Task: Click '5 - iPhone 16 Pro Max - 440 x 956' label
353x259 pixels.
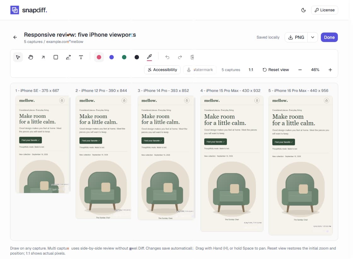Action: pos(298,90)
